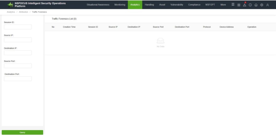Open the Vulnerability menu
Image resolution: width=276 pixels, height=136 pixels.
pos(177,5)
